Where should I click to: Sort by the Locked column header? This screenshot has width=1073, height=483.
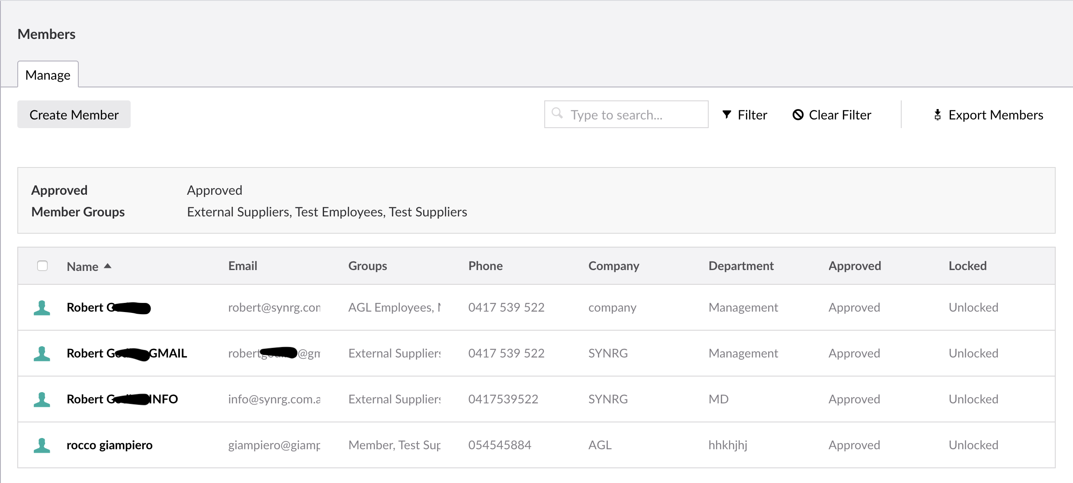pos(967,266)
